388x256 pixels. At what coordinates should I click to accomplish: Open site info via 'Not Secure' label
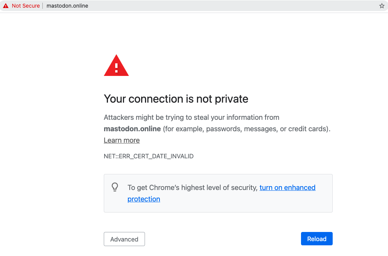coord(26,6)
